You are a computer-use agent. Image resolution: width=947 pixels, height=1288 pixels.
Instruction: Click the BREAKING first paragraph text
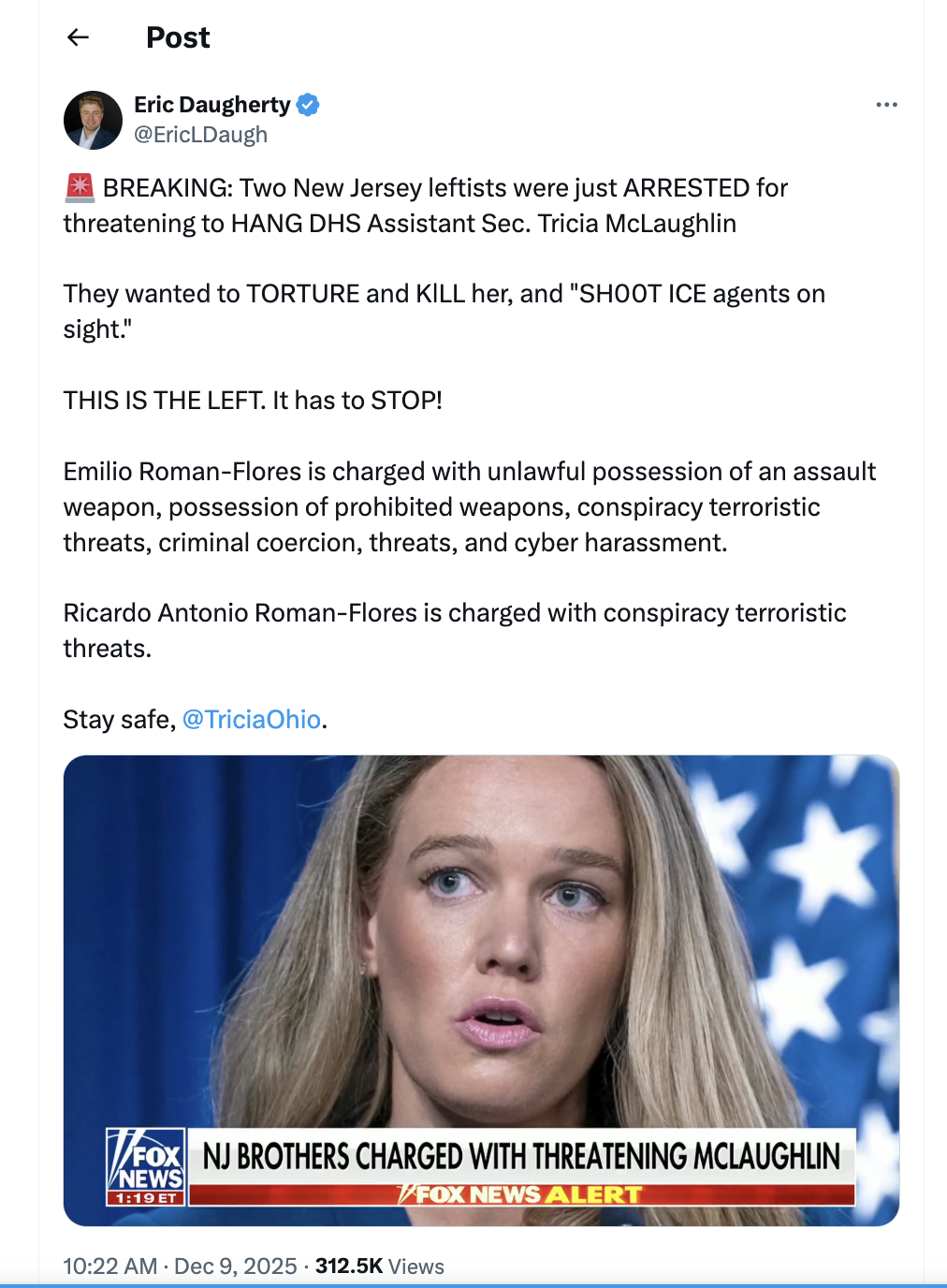click(426, 206)
